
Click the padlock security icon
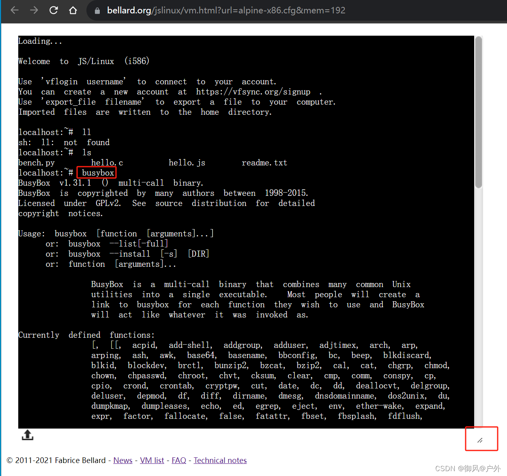coord(97,10)
